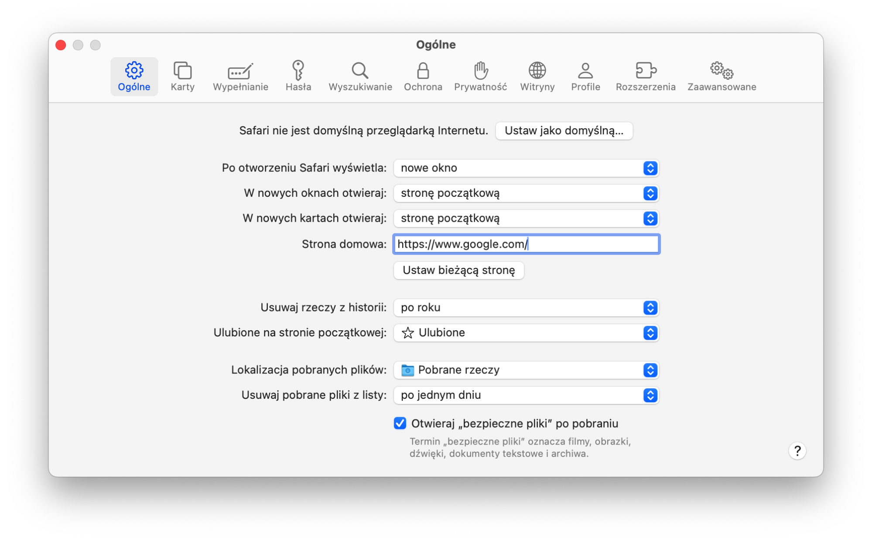Click Ustaw bieżącą stronę button
The image size is (872, 541).
pyautogui.click(x=458, y=270)
